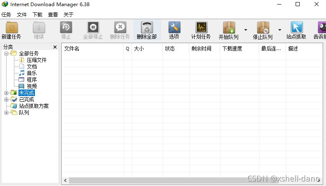Open the 开始队列 dropdown arrow
This screenshot has width=326, height=186.
pyautogui.click(x=246, y=30)
